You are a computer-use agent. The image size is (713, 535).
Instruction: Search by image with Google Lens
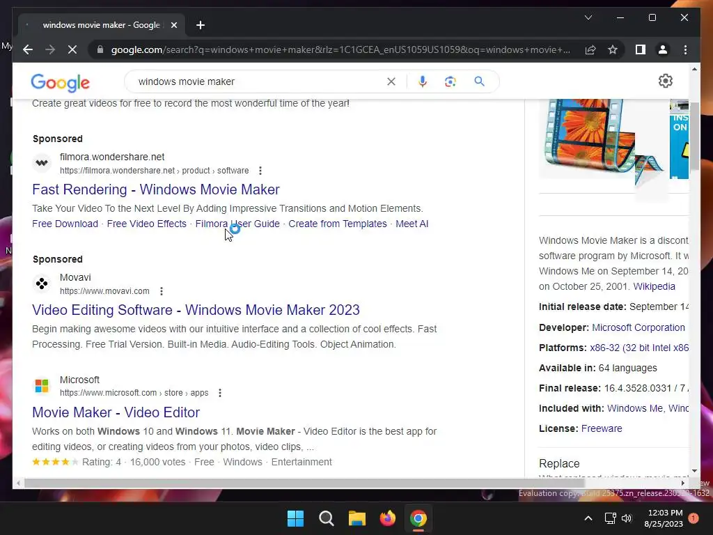click(x=450, y=82)
